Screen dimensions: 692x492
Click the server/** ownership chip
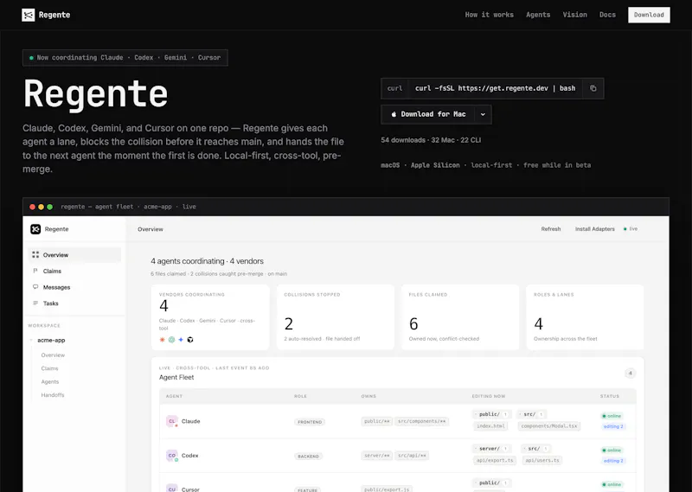pos(377,456)
